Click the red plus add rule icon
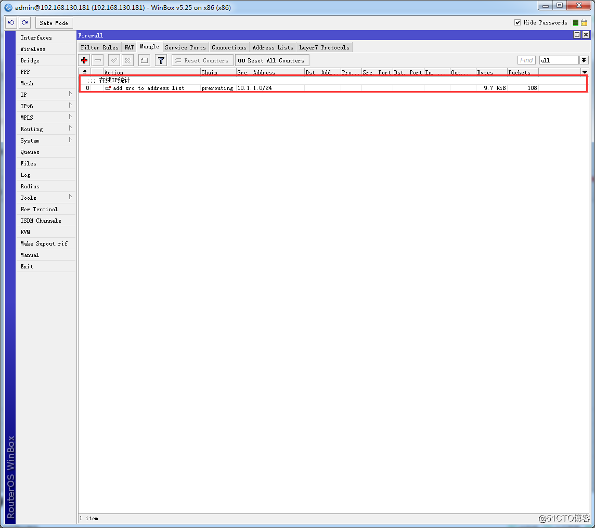This screenshot has width=595, height=528. [x=84, y=60]
